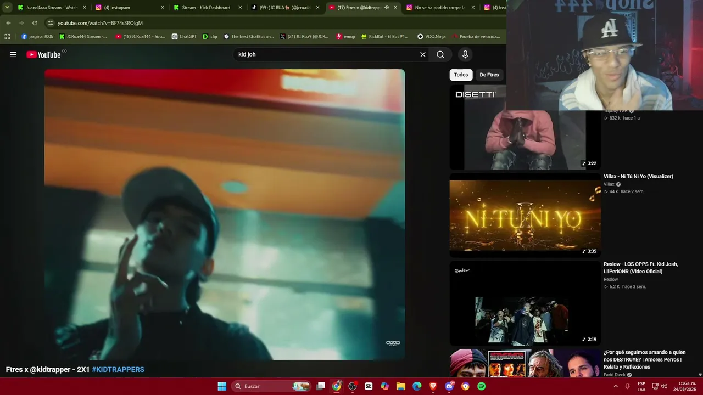Image resolution: width=703 pixels, height=395 pixels.
Task: Open the Amores Perros video thumbnail
Action: tap(525, 363)
